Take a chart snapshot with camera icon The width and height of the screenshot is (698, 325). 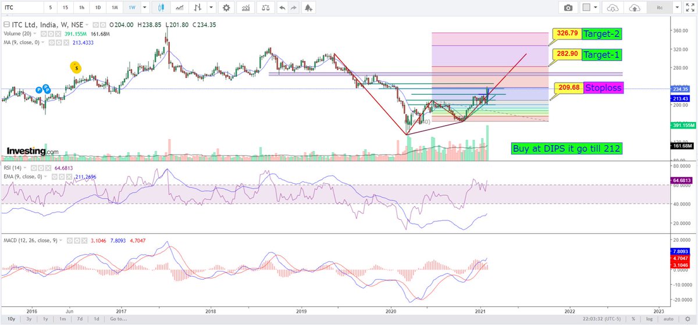pos(567,7)
